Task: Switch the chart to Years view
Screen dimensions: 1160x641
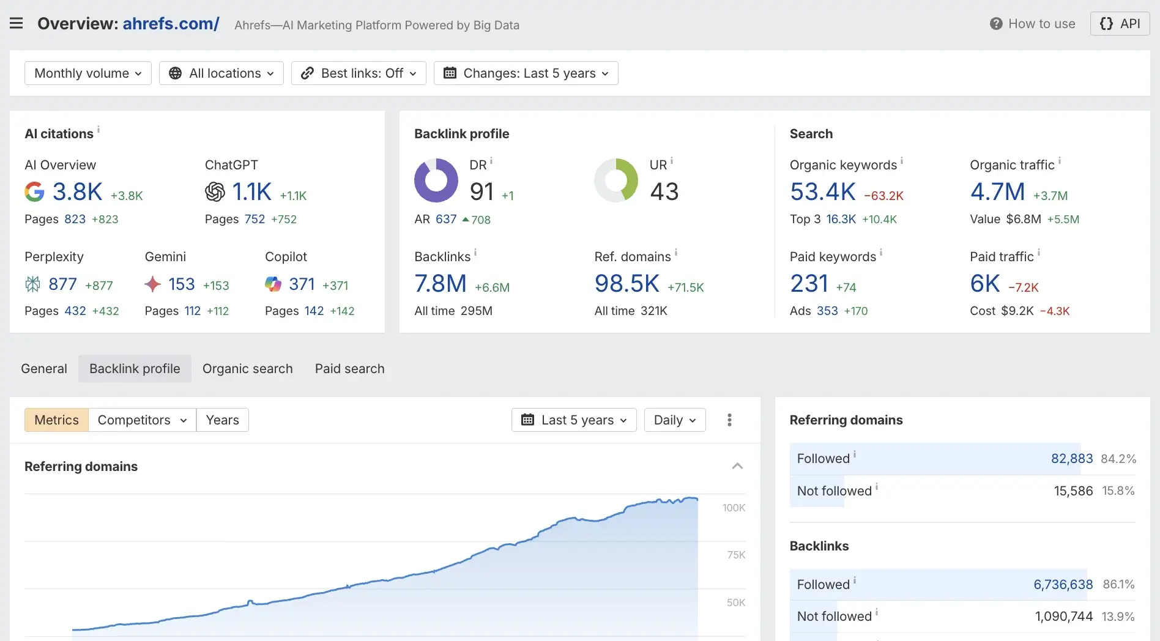Action: (221, 420)
